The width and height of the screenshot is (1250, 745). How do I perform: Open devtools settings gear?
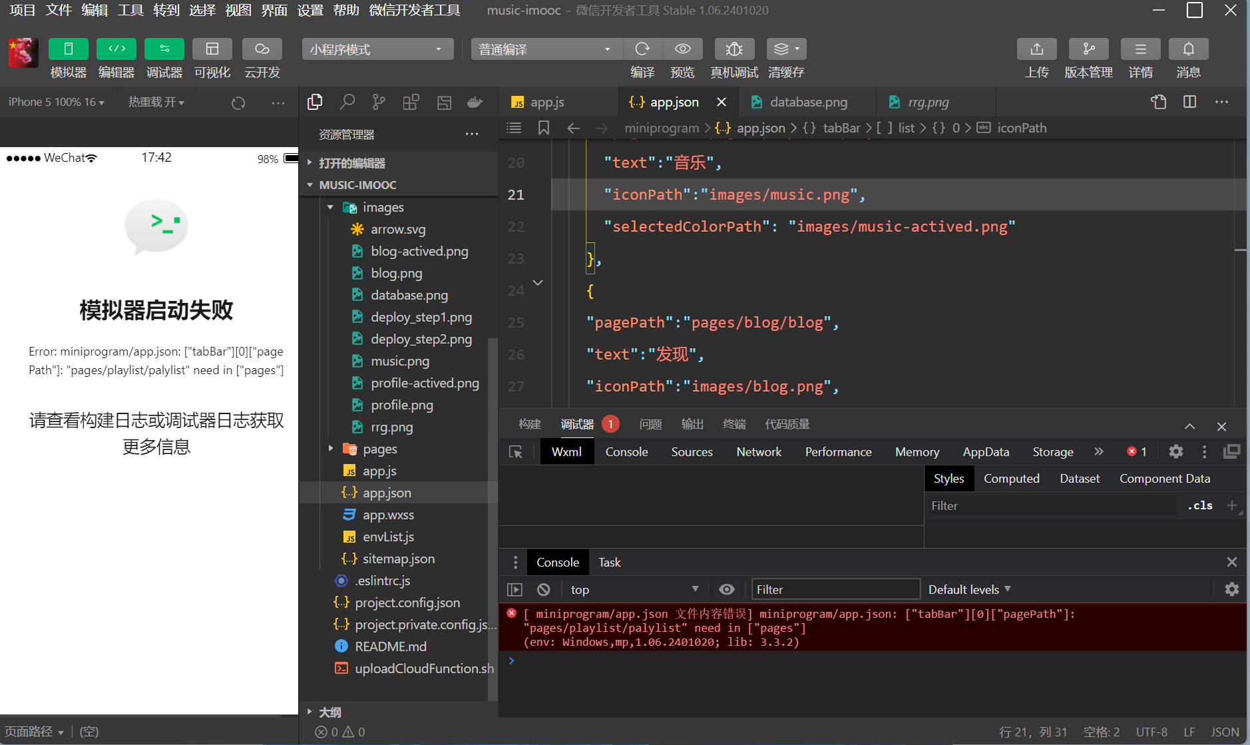[1176, 452]
